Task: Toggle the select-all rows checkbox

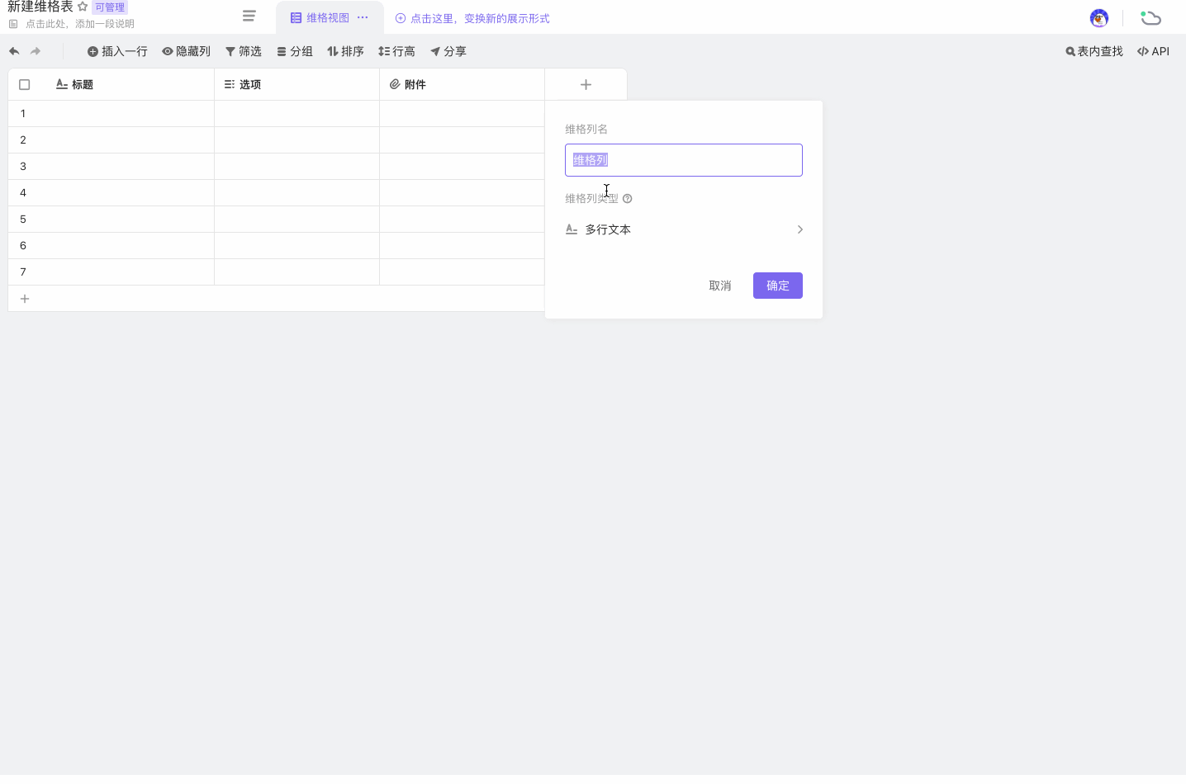Action: pos(25,84)
